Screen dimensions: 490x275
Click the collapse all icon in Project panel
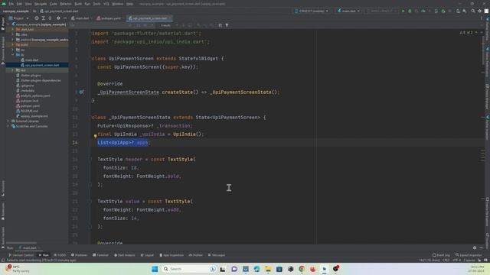(50, 18)
